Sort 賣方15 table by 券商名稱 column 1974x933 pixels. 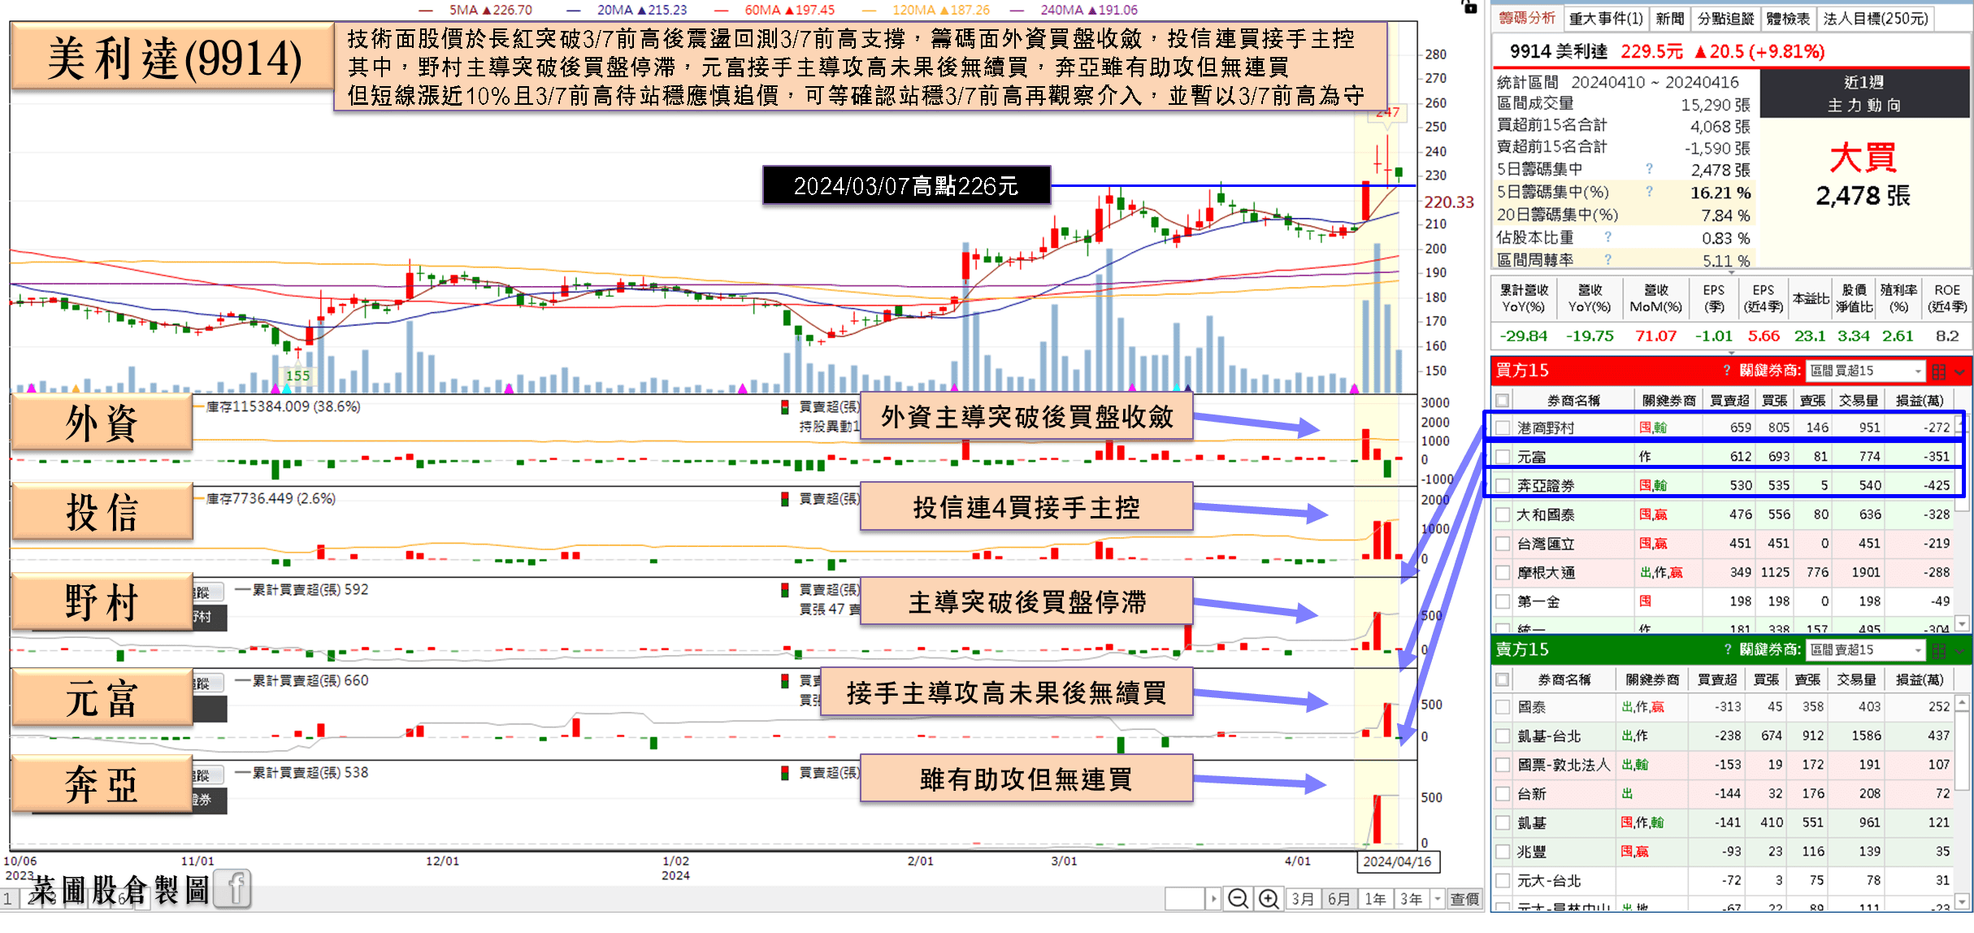(1564, 679)
